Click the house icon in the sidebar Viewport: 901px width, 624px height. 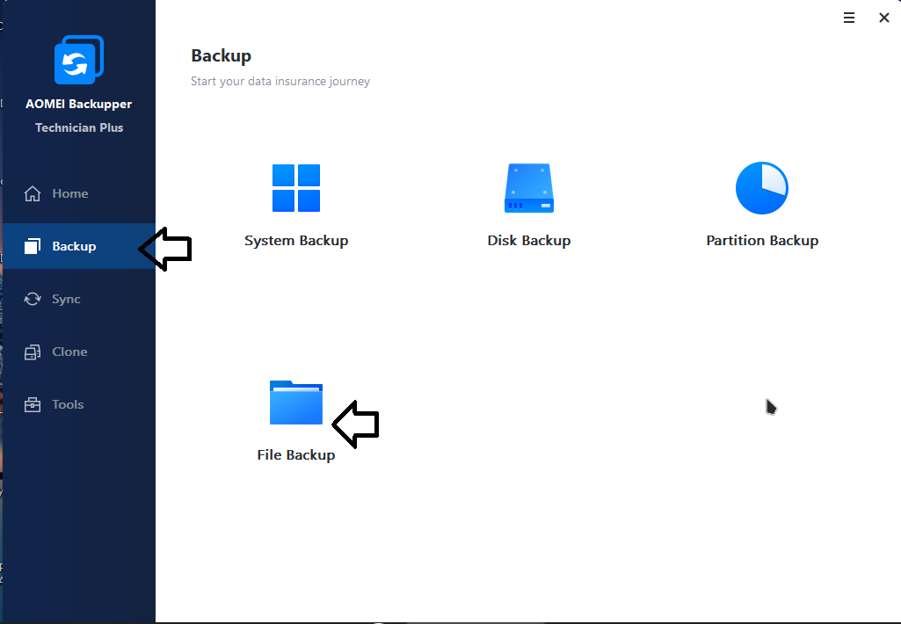point(33,193)
